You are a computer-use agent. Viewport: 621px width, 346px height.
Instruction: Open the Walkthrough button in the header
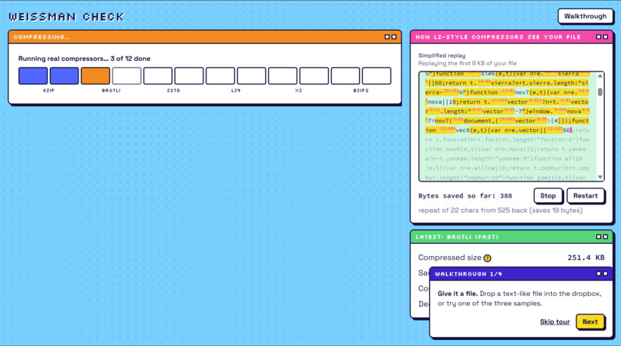585,16
